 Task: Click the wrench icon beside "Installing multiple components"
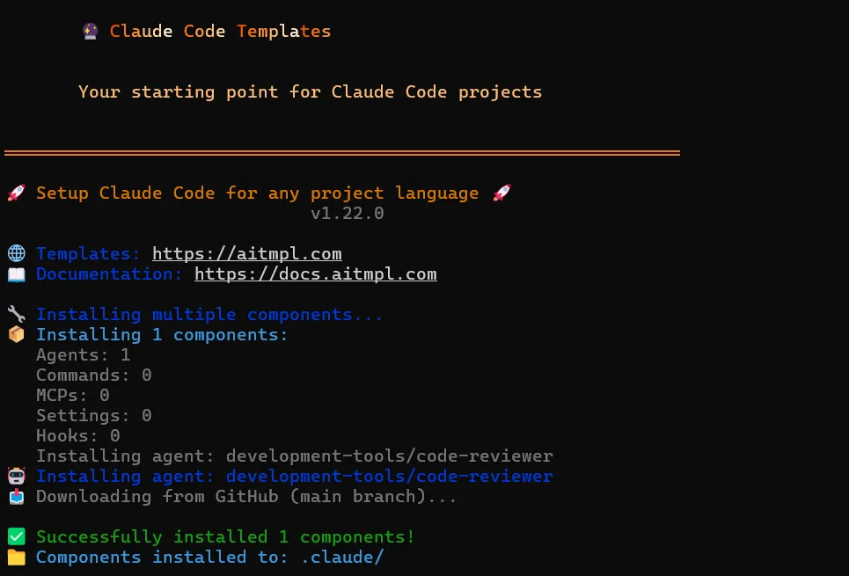[16, 315]
